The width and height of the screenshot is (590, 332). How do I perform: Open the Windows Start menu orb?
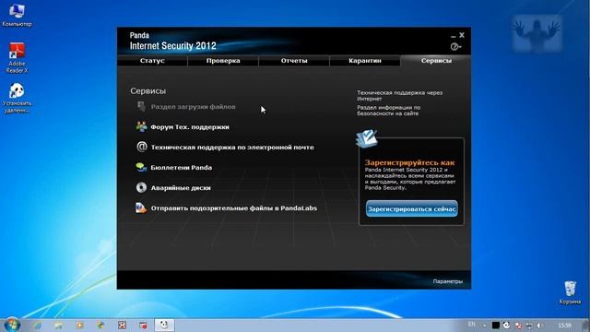(x=12, y=325)
